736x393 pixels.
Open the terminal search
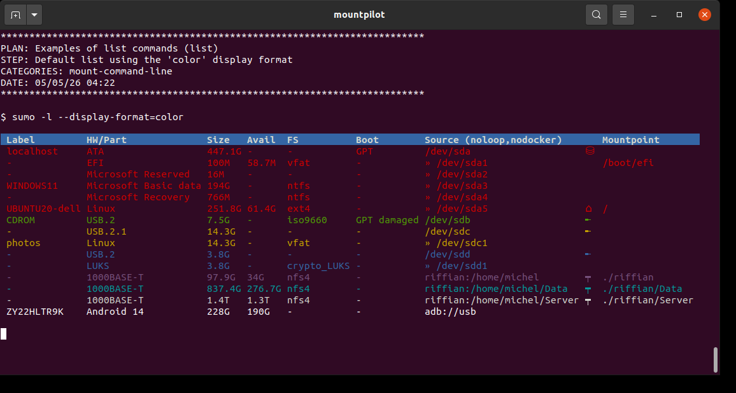596,15
